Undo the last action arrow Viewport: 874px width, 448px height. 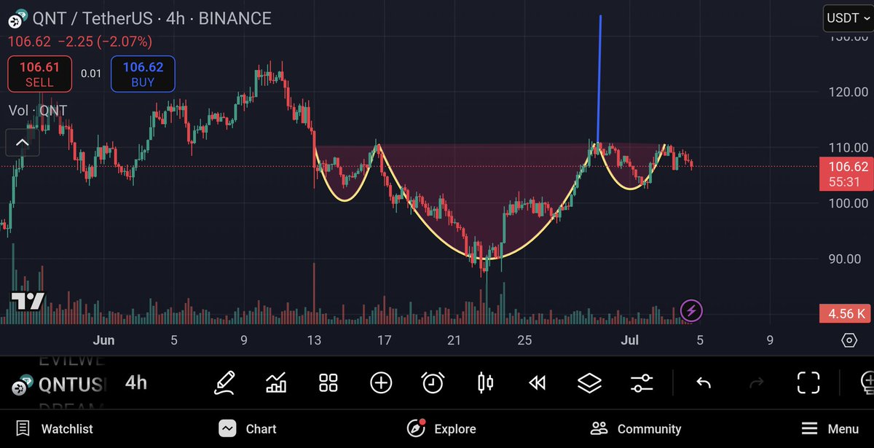(704, 382)
